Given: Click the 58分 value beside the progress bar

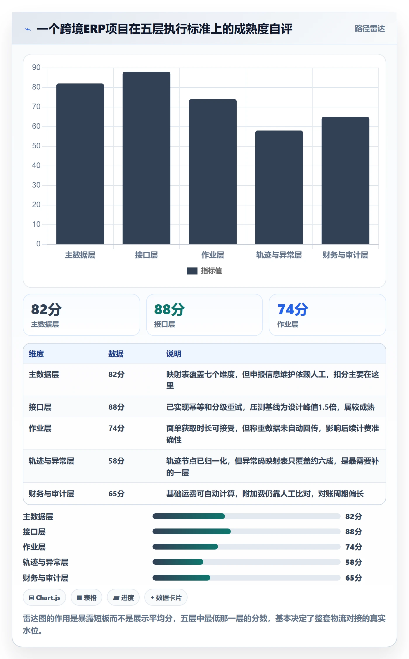Looking at the screenshot, I should 353,562.
